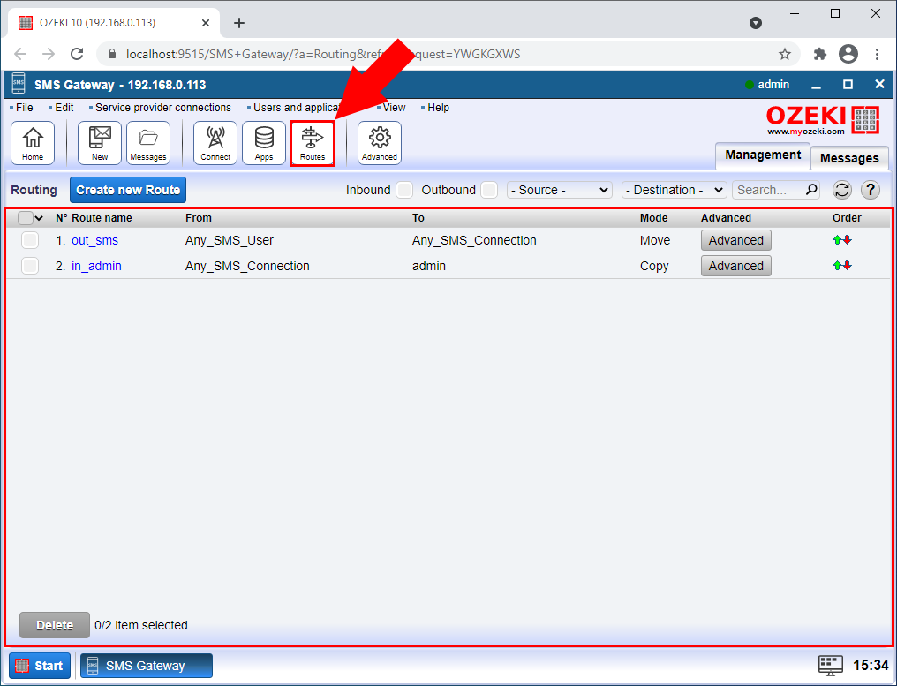Image resolution: width=897 pixels, height=686 pixels.
Task: Click Advanced button for in_admin route
Action: (735, 266)
